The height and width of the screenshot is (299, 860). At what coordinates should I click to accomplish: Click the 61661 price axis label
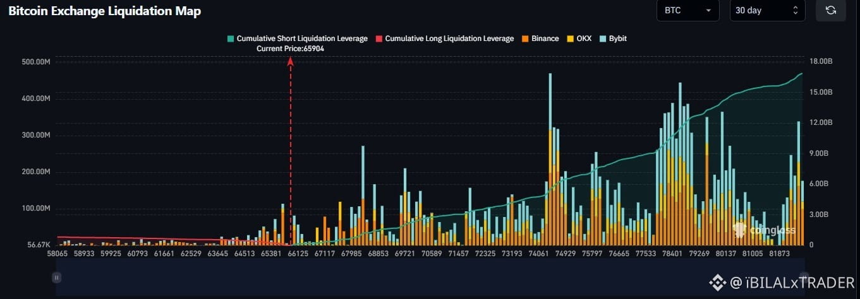[164, 254]
